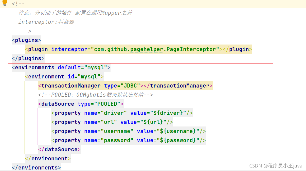This screenshot has height=171, width=306.
Task: Click the environment id="mysql" tag
Action: click(x=64, y=76)
